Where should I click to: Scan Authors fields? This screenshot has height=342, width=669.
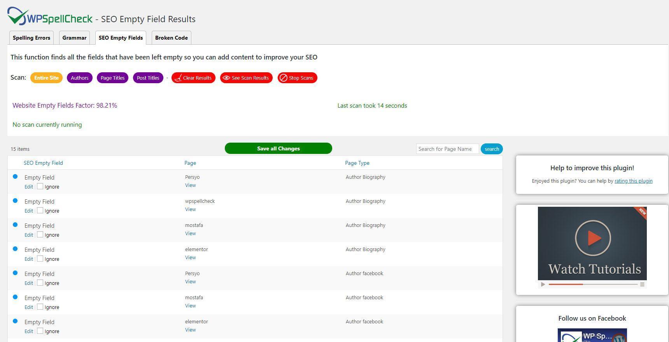coord(80,78)
